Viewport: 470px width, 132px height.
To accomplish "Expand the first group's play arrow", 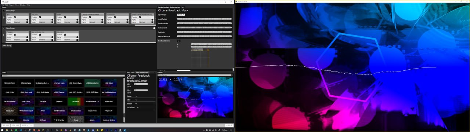I will (4, 17).
